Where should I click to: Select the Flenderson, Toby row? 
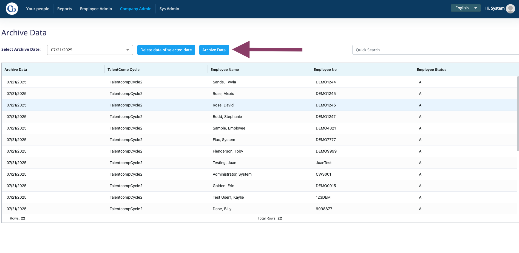(x=259, y=151)
